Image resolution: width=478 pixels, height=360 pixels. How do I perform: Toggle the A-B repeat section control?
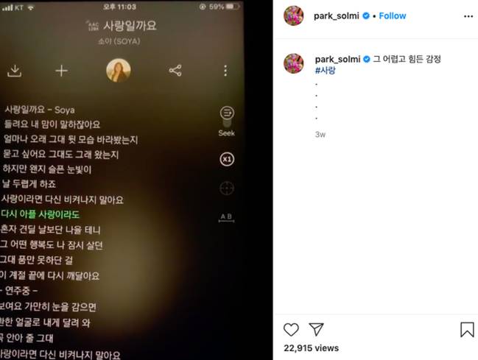pyautogui.click(x=227, y=217)
